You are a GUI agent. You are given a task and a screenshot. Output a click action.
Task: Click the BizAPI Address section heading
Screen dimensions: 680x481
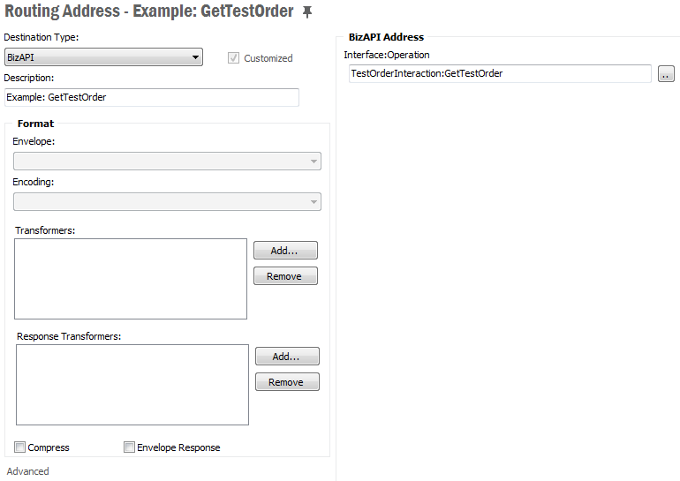click(x=386, y=37)
